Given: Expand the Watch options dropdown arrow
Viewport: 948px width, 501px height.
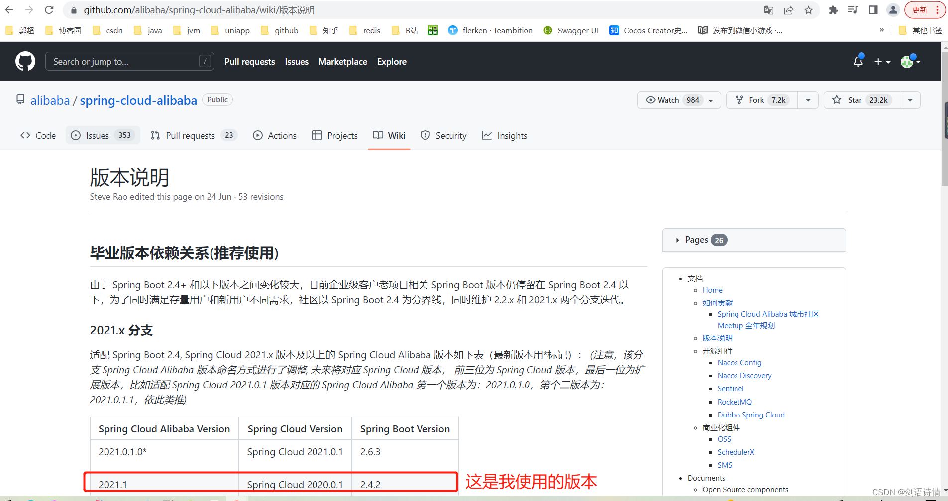Looking at the screenshot, I should [711, 100].
